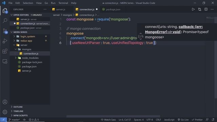Image resolution: width=217 pixels, height=122 pixels.
Task: Click Prettier status indicator
Action: pyautogui.click(x=197, y=120)
